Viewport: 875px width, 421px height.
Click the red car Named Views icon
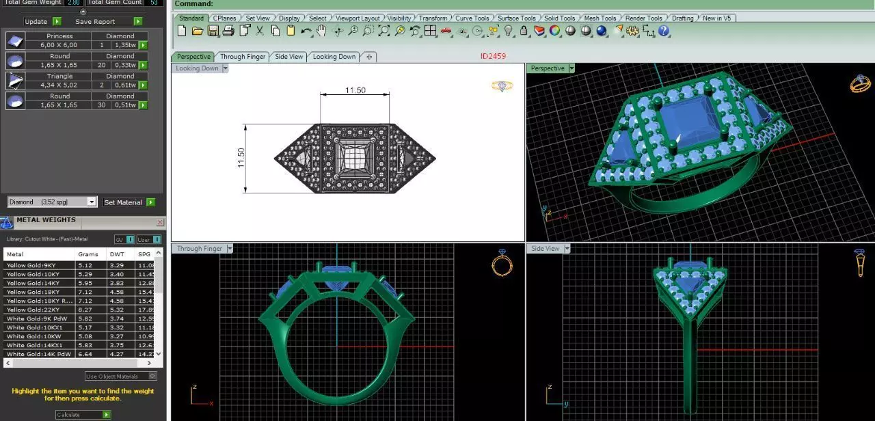pos(446,31)
